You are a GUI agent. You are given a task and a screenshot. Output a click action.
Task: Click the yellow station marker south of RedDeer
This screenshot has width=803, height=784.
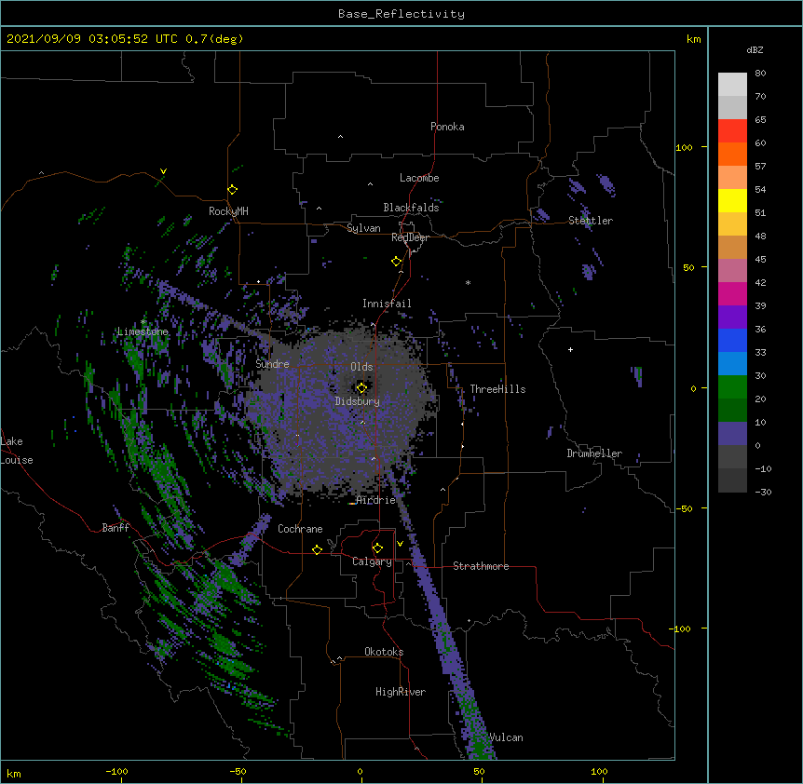397,261
